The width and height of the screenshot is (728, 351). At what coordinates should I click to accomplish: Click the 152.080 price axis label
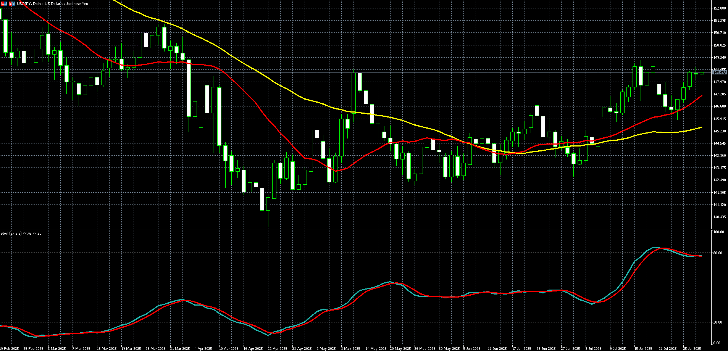point(719,8)
